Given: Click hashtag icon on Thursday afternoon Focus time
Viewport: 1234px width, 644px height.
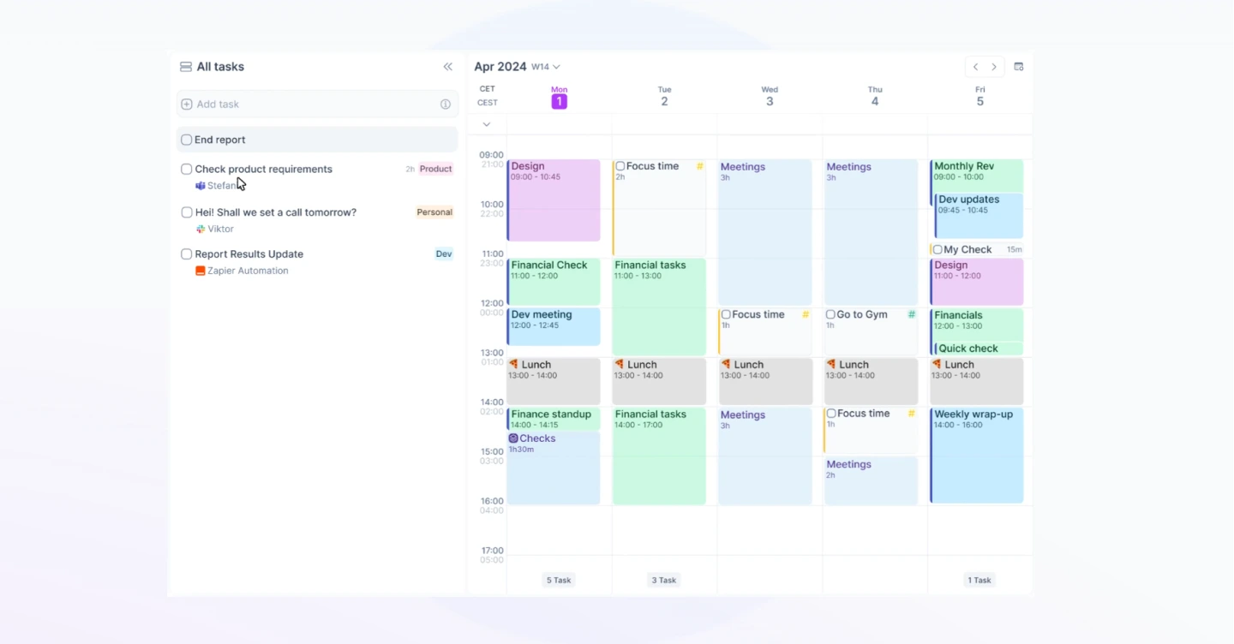Looking at the screenshot, I should point(912,414).
